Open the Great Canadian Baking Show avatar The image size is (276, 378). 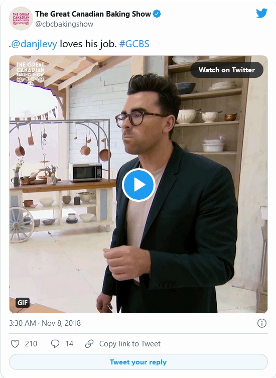click(x=21, y=19)
